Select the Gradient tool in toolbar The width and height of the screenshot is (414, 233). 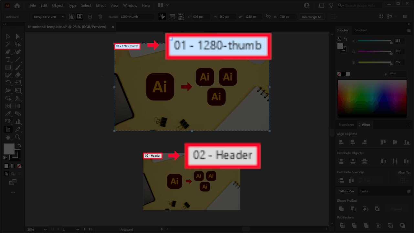(18, 106)
